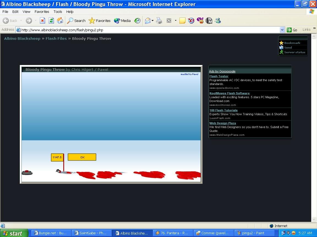The height and width of the screenshot is (237, 317).
Task: Click the yellow note toolbar icon
Action: [182, 21]
